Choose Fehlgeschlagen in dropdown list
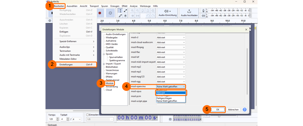This screenshot has width=303, height=126. point(171,98)
